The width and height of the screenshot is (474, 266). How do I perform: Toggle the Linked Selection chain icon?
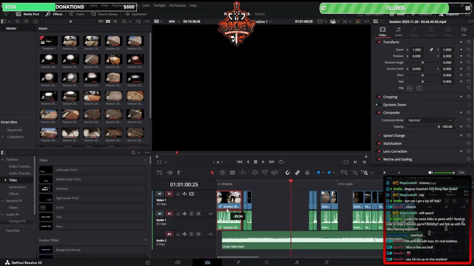(x=297, y=173)
